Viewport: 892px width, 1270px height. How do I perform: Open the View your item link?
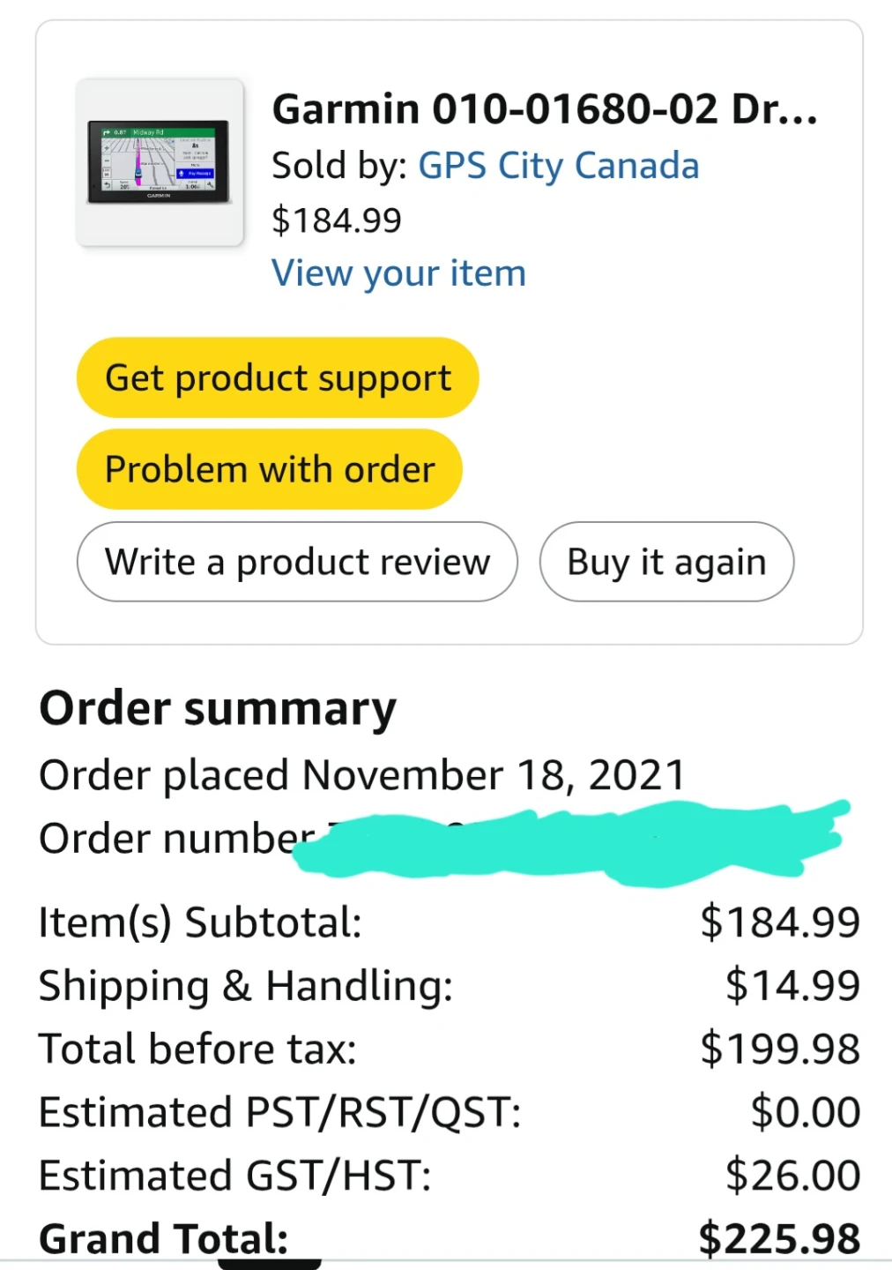point(398,273)
